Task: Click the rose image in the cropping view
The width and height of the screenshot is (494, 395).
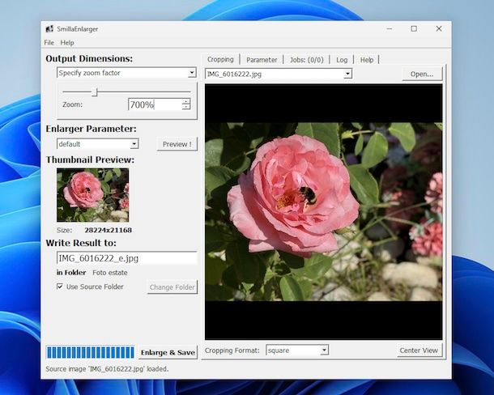Action: pyautogui.click(x=324, y=212)
